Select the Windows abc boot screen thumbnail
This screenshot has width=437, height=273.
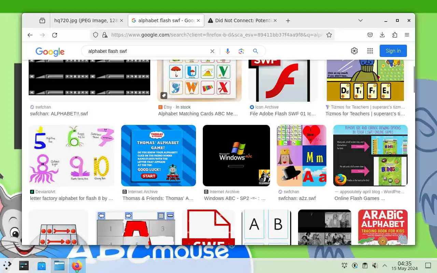coord(236,156)
